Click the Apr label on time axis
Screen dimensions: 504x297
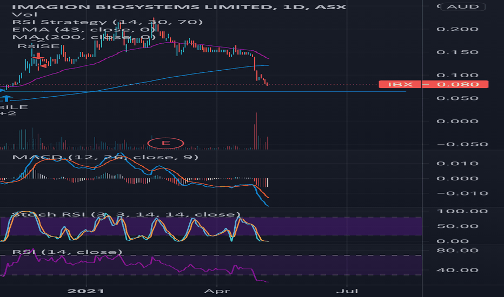(x=217, y=291)
